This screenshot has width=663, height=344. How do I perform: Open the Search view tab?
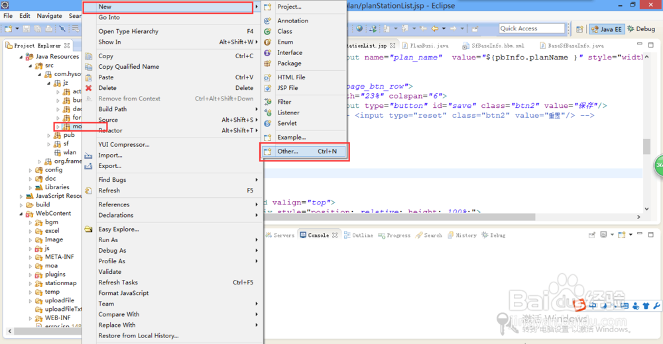click(429, 235)
